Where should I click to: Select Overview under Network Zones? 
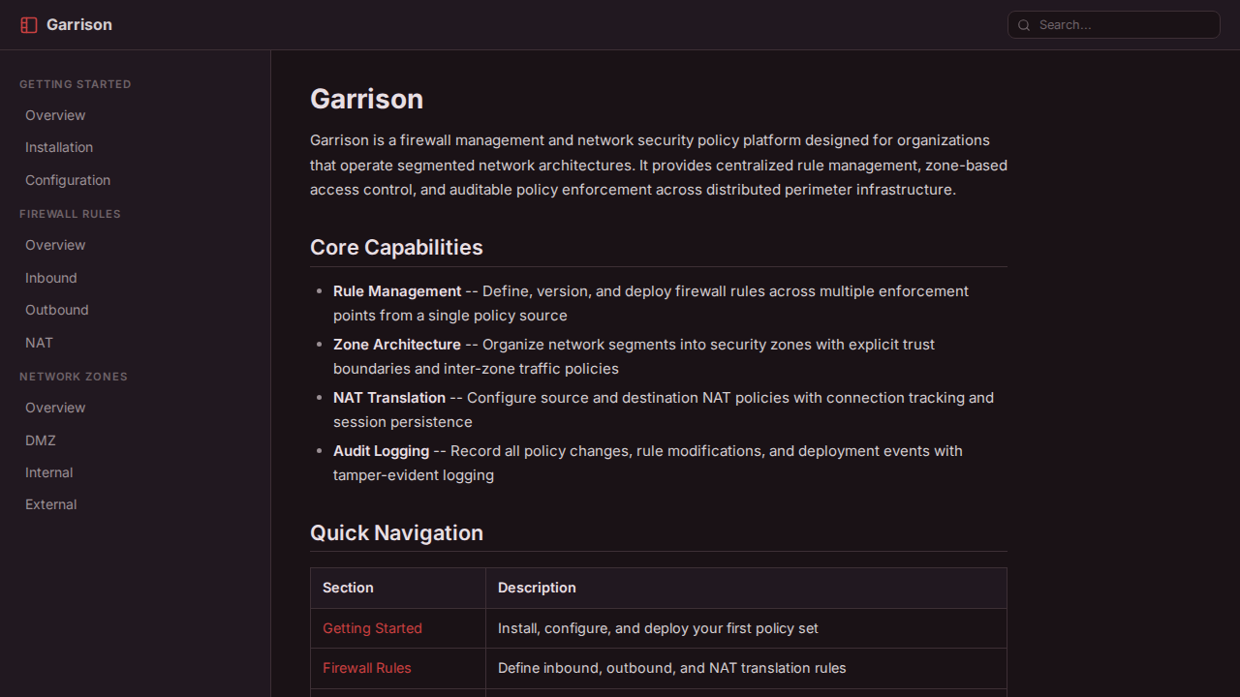pos(55,408)
